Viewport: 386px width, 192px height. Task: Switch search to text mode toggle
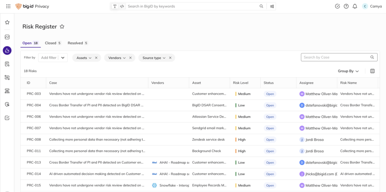[115, 6]
